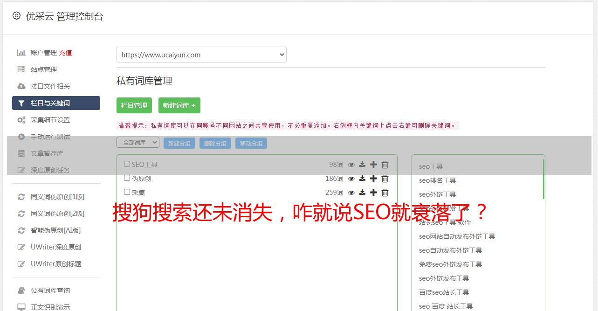This screenshot has height=311, width=598.
Task: Add keywords to the 采集 library
Action: [373, 193]
